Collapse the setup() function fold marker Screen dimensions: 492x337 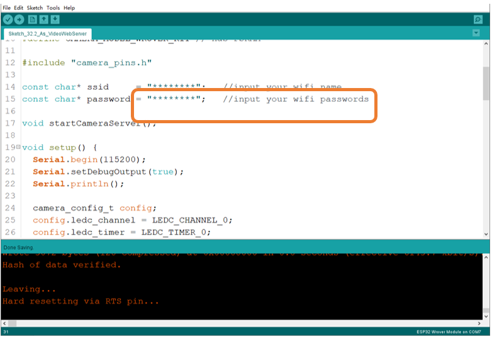point(18,146)
